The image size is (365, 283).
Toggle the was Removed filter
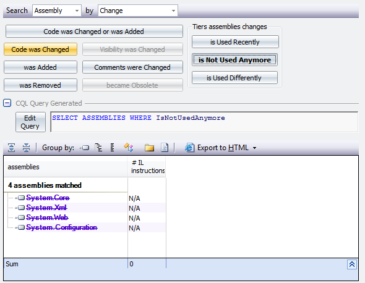(x=40, y=85)
